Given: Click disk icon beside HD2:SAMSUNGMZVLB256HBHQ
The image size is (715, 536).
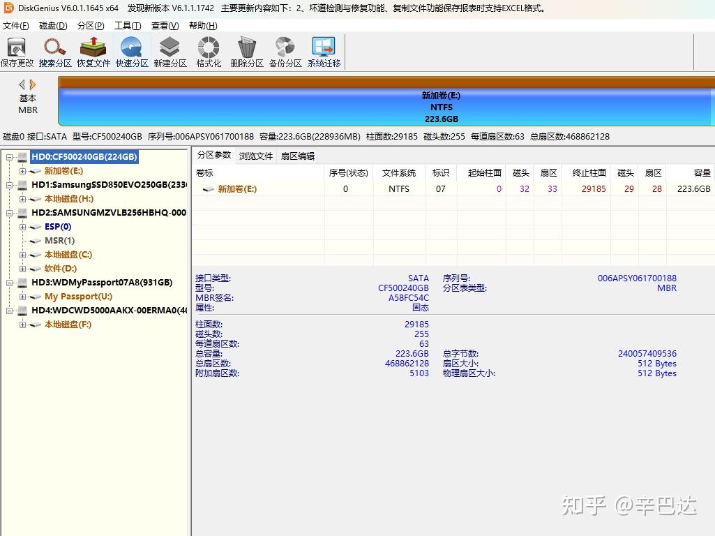Looking at the screenshot, I should (x=22, y=213).
